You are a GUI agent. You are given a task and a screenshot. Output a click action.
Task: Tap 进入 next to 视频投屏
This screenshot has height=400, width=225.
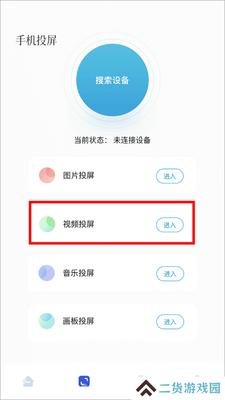coord(170,225)
